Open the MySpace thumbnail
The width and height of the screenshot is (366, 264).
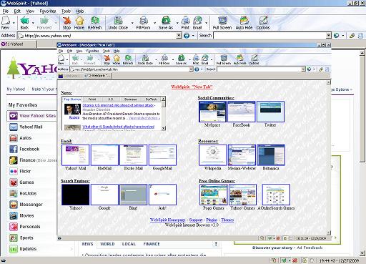(212, 112)
